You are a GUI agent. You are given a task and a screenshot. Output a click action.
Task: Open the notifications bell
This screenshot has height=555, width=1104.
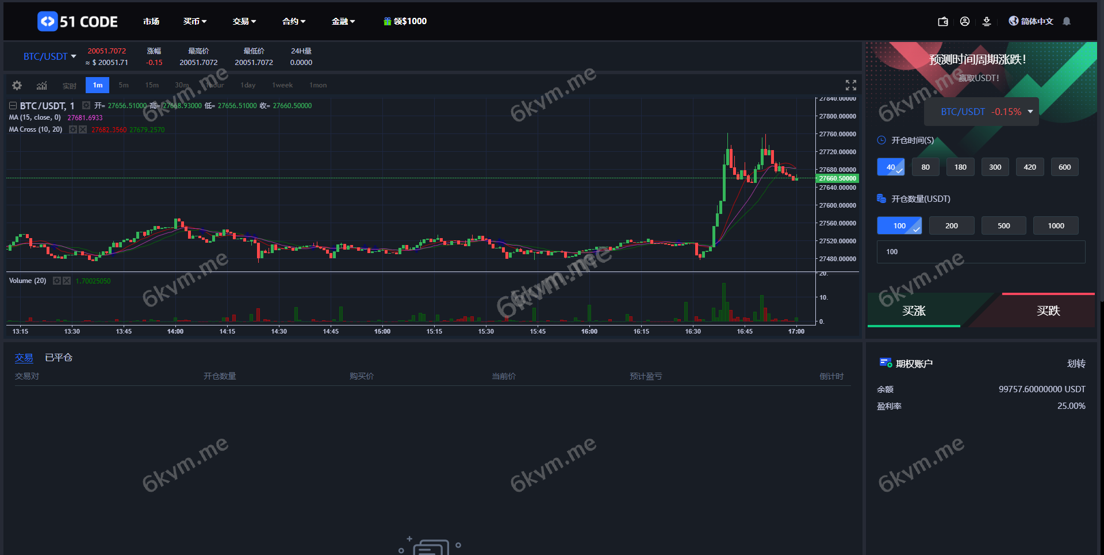point(1067,21)
